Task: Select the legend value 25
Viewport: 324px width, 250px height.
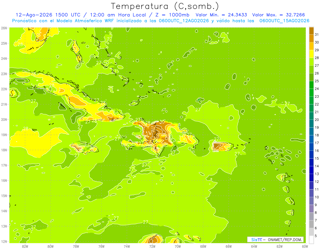Action: [317, 81]
